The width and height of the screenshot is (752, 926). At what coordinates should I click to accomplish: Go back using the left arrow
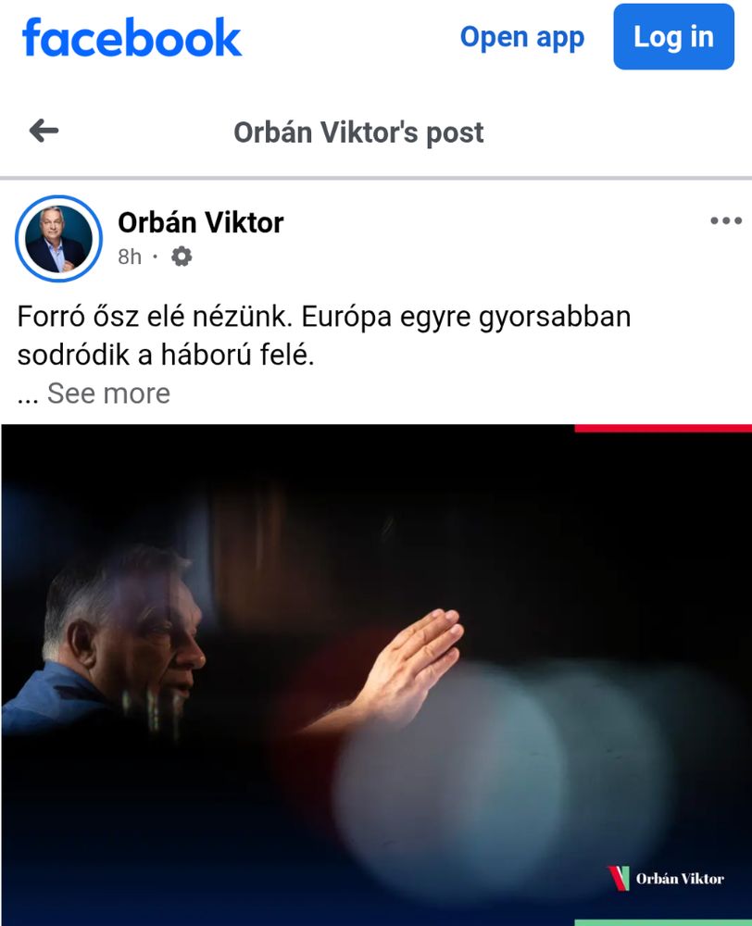point(44,131)
